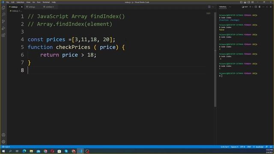
Task: Click the editor vertical scrollbar
Action: 215,59
